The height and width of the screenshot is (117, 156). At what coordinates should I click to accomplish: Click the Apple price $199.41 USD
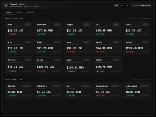[x=75, y=68]
